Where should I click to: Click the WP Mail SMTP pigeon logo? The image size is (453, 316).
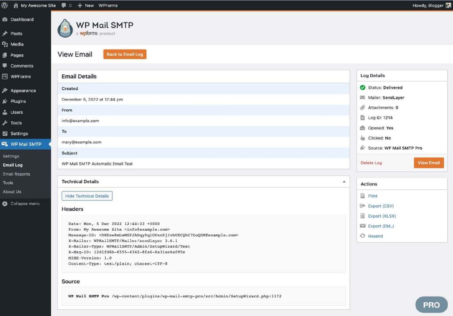65,28
